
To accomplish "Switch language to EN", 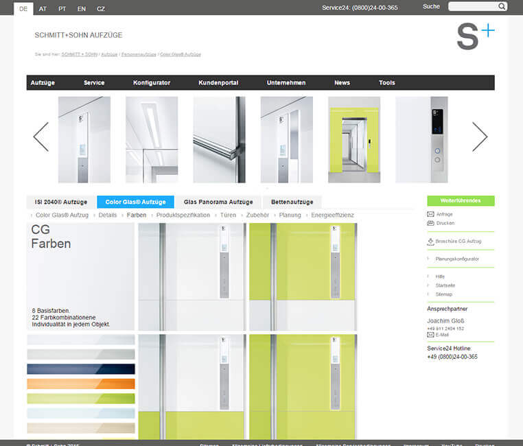I will click(82, 9).
